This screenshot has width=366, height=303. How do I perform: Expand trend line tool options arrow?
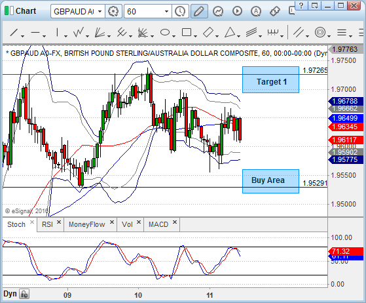tap(23, 36)
